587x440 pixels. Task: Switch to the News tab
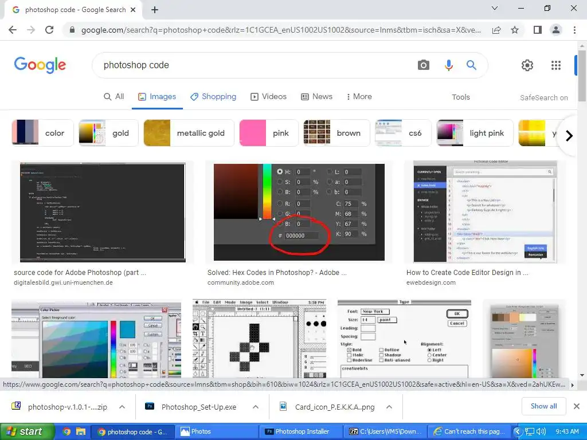tap(316, 96)
